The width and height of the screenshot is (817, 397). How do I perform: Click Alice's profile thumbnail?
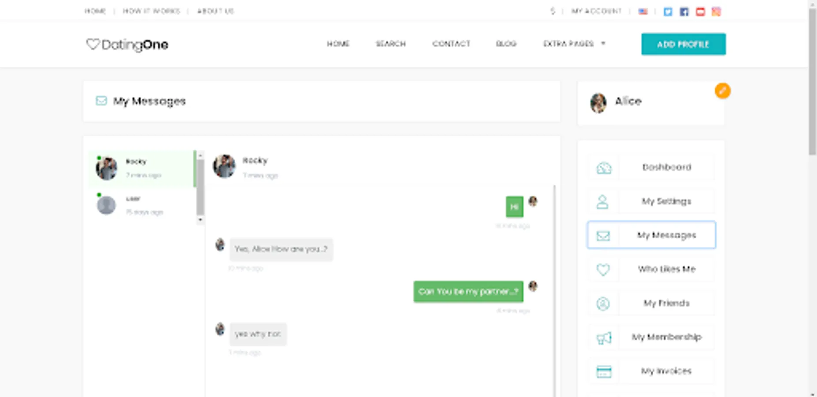(x=599, y=102)
